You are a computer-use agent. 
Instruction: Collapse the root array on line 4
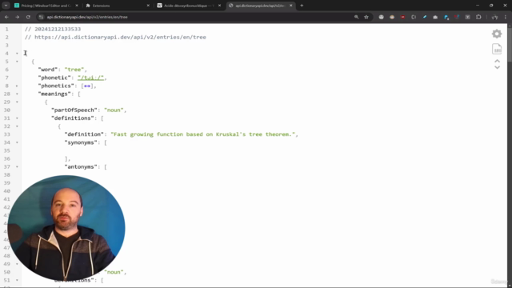17,54
